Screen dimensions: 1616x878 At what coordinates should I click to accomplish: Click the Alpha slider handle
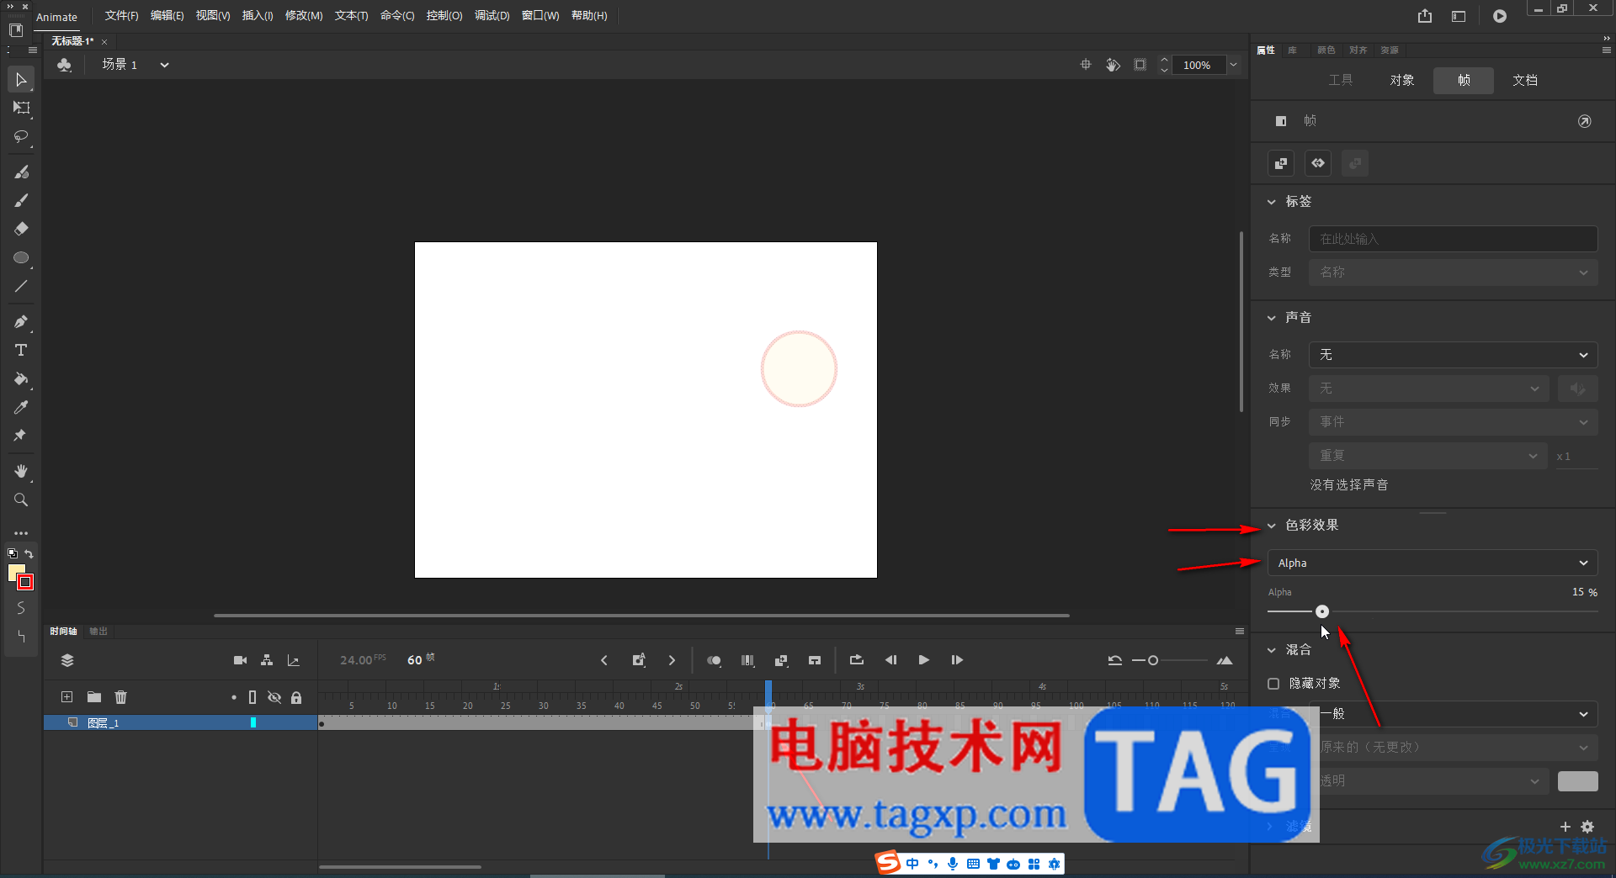coord(1322,611)
